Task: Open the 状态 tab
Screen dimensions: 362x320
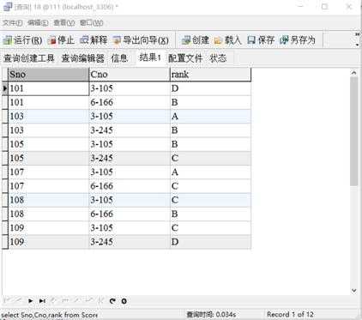Action: coord(219,58)
